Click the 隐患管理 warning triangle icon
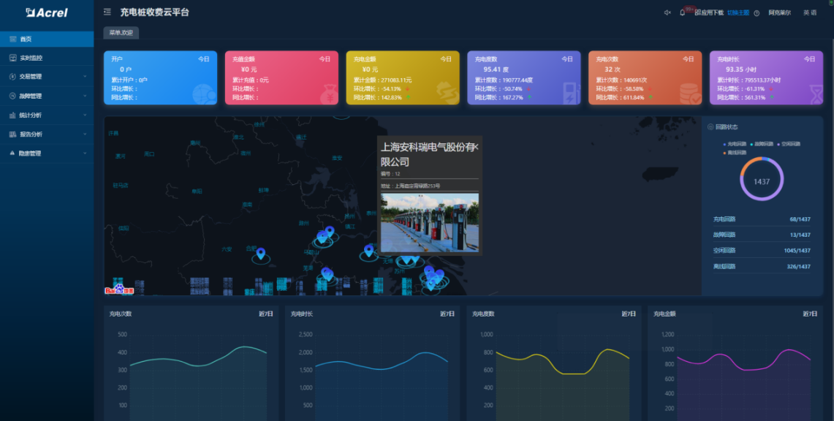Image resolution: width=834 pixels, height=421 pixels. (x=12, y=153)
